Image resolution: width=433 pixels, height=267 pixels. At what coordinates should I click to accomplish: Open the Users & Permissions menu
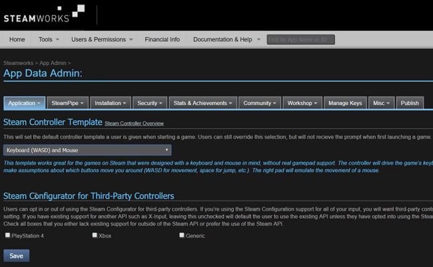(102, 39)
